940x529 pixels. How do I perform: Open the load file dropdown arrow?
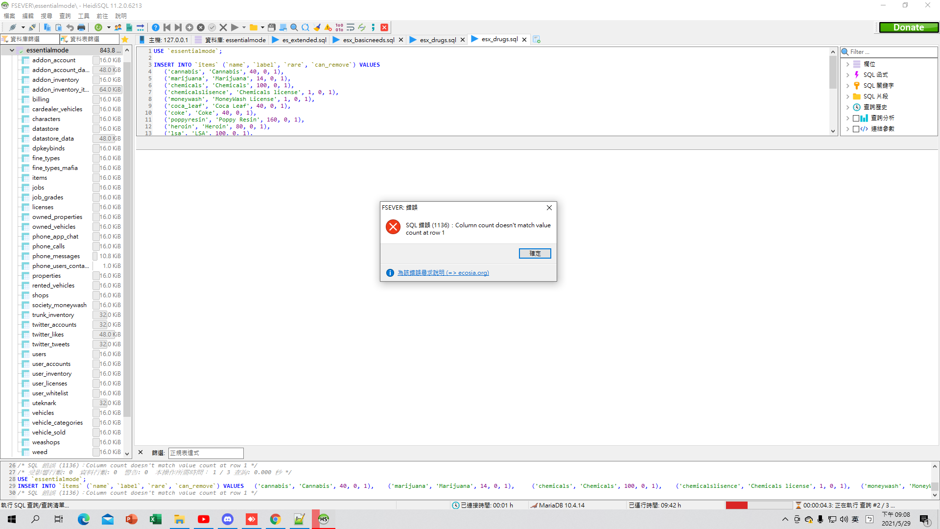pyautogui.click(x=263, y=27)
